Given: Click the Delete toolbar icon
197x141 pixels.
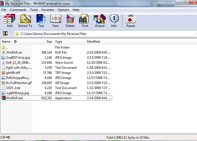Looking at the screenshot, I should (70, 19).
